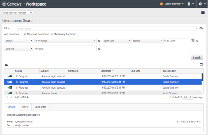Image resolution: width=208 pixels, height=135 pixels.
Task: Click email icon in the 8:56:04 PM row
Action: pos(11,82)
